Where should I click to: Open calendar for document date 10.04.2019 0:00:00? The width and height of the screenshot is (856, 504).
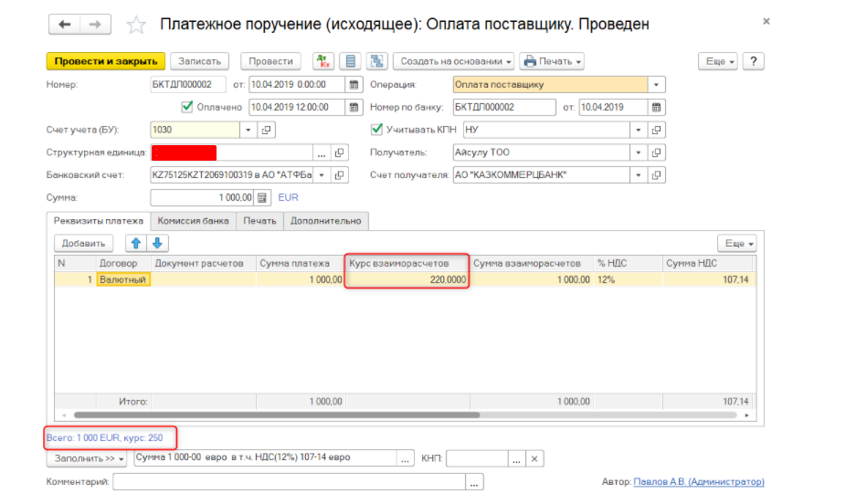point(354,85)
